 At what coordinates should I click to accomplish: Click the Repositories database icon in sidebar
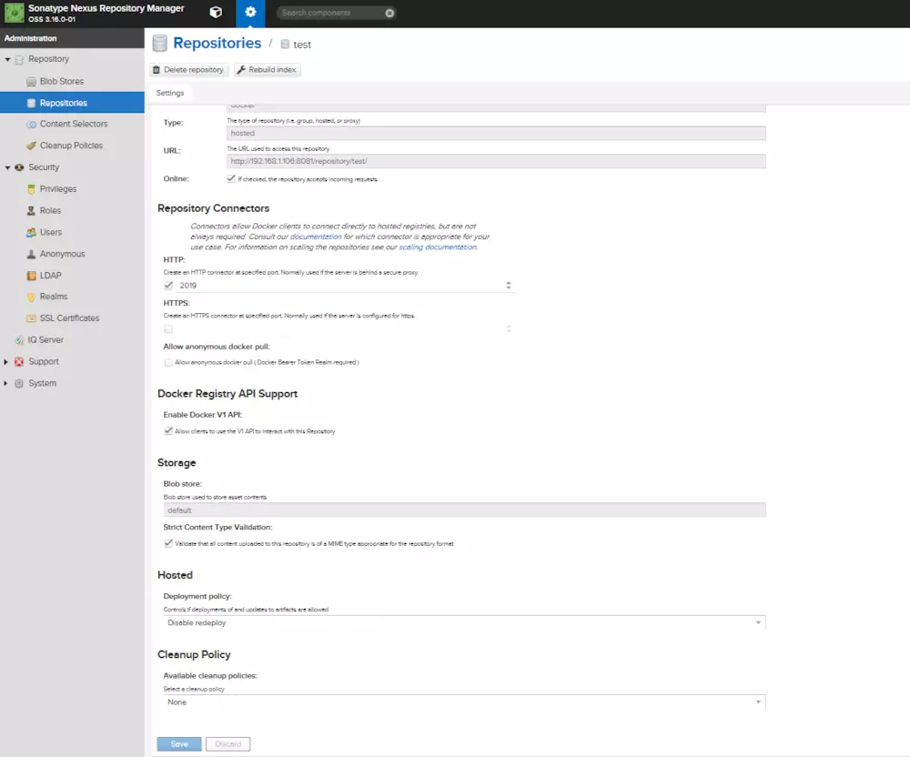tap(31, 103)
